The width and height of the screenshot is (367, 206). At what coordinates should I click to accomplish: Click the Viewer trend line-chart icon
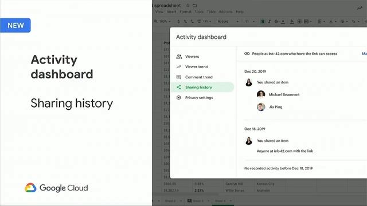(x=179, y=67)
